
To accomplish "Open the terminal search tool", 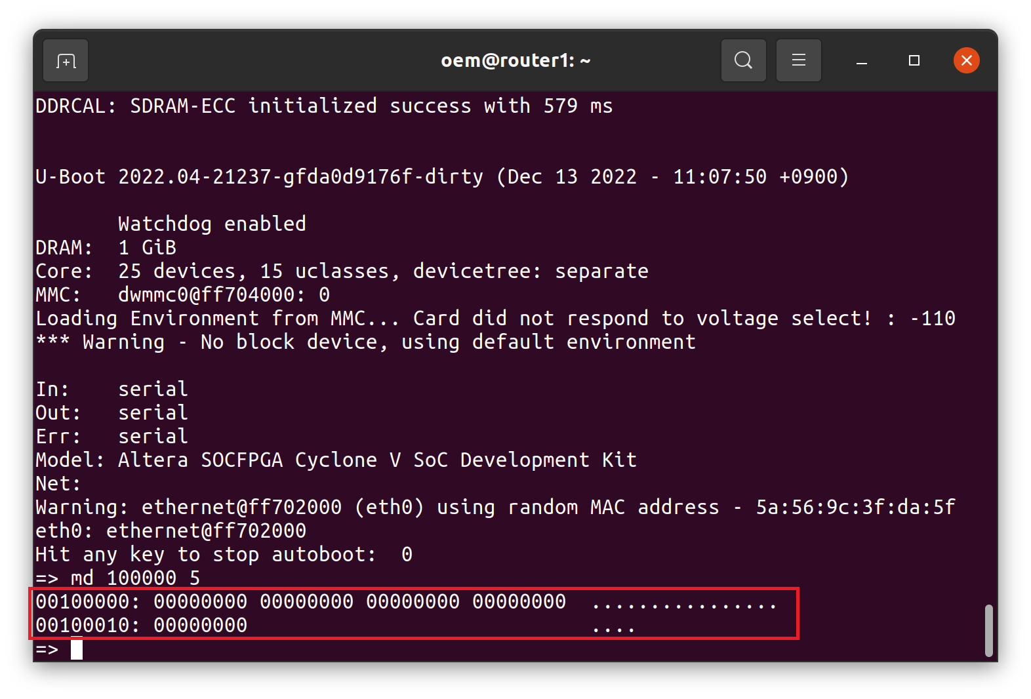I will pos(743,60).
